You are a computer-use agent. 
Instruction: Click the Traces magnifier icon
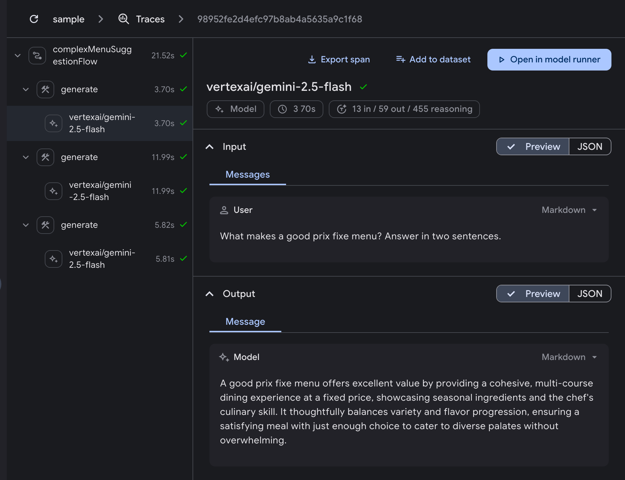[123, 19]
